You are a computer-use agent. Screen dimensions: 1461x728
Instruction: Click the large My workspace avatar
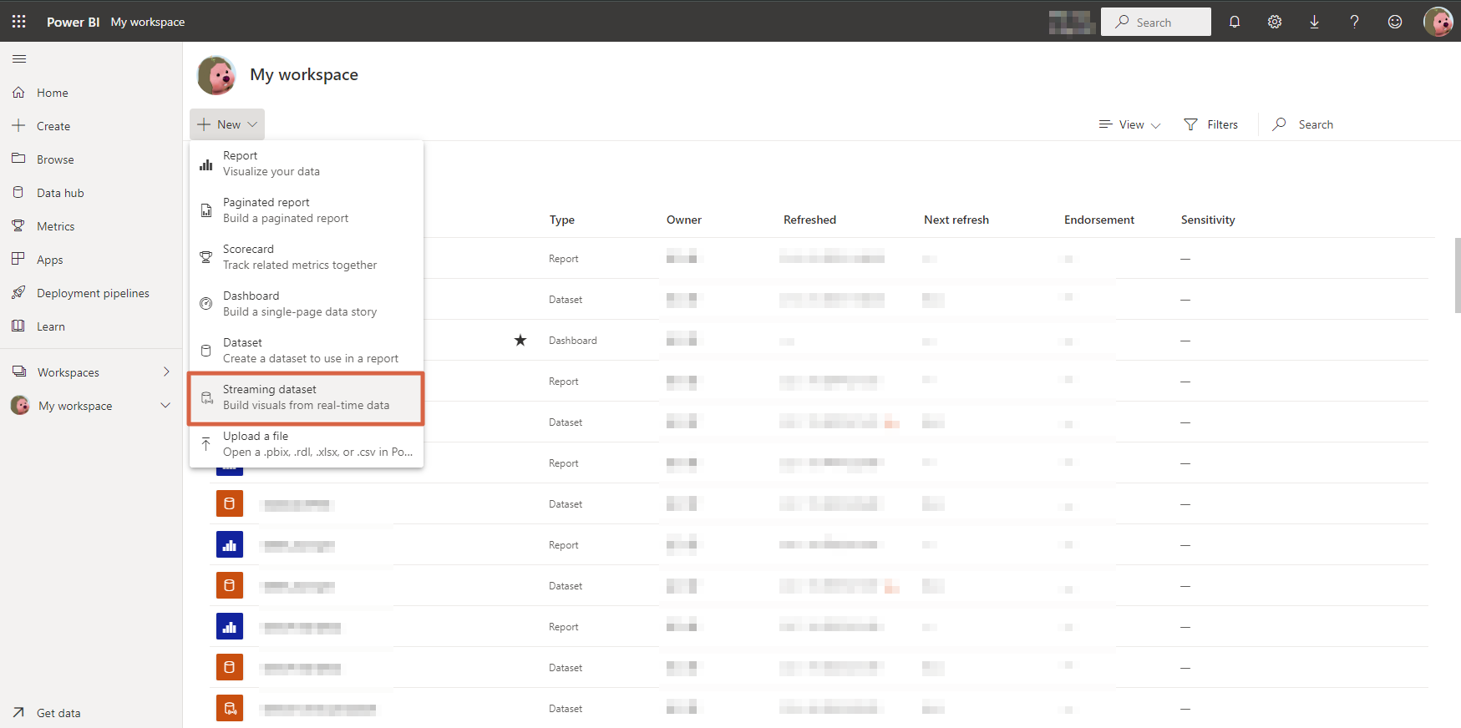[x=216, y=75]
